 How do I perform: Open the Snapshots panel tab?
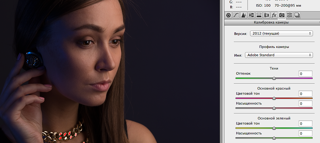[x=297, y=15]
